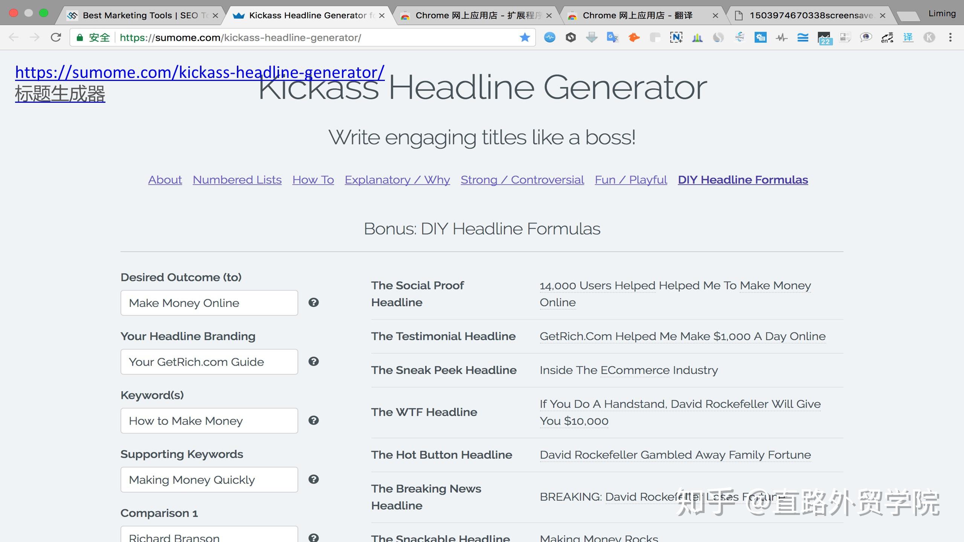The height and width of the screenshot is (542, 964).
Task: Open Strong / Controversial headlines
Action: pos(522,180)
